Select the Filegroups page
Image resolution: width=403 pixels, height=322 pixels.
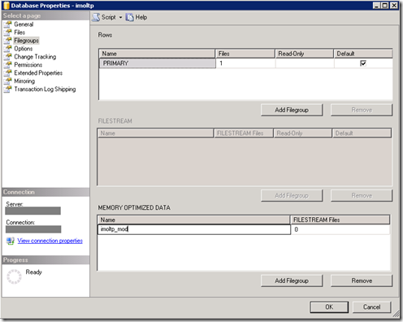point(26,41)
